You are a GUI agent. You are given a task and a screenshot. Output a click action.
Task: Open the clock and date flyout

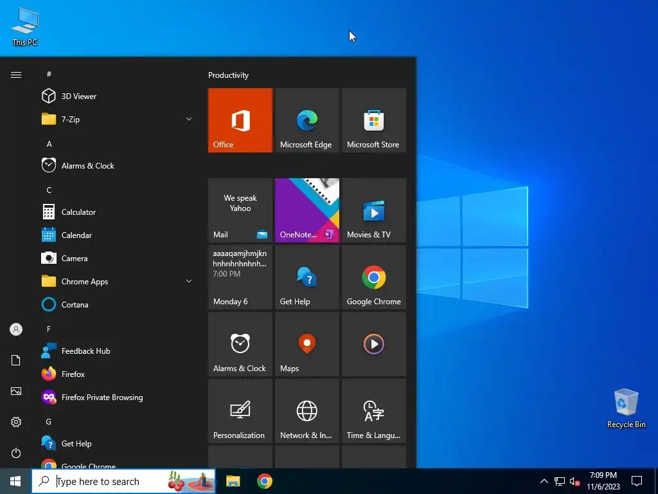click(603, 481)
